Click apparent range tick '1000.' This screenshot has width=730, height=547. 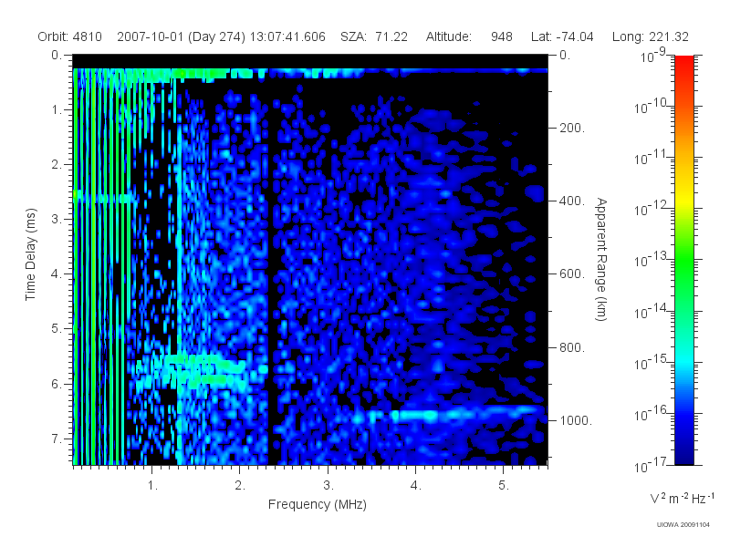[x=576, y=420]
